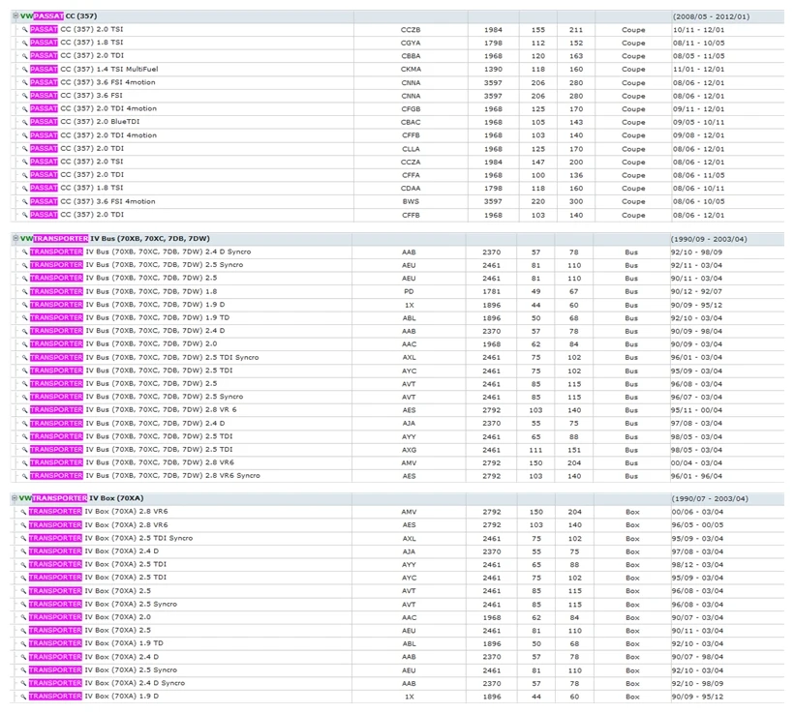The image size is (794, 713).
Task: Click magnifier icon for Passat CC 1.8 TSI CGYA
Action: [24, 43]
